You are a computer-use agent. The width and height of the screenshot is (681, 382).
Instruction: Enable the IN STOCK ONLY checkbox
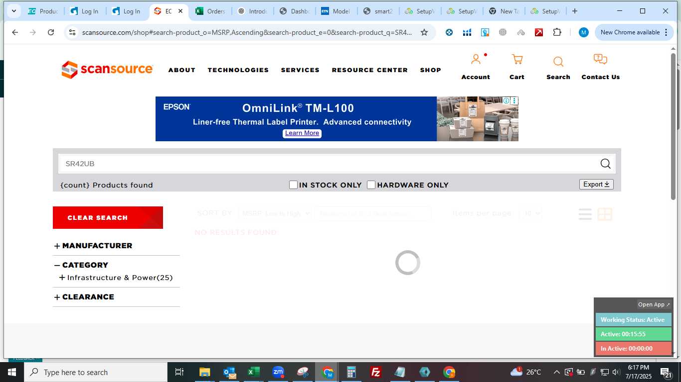click(x=293, y=185)
